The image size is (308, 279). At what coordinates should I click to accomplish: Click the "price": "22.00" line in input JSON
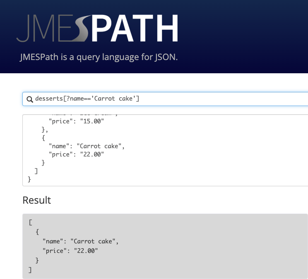point(76,154)
